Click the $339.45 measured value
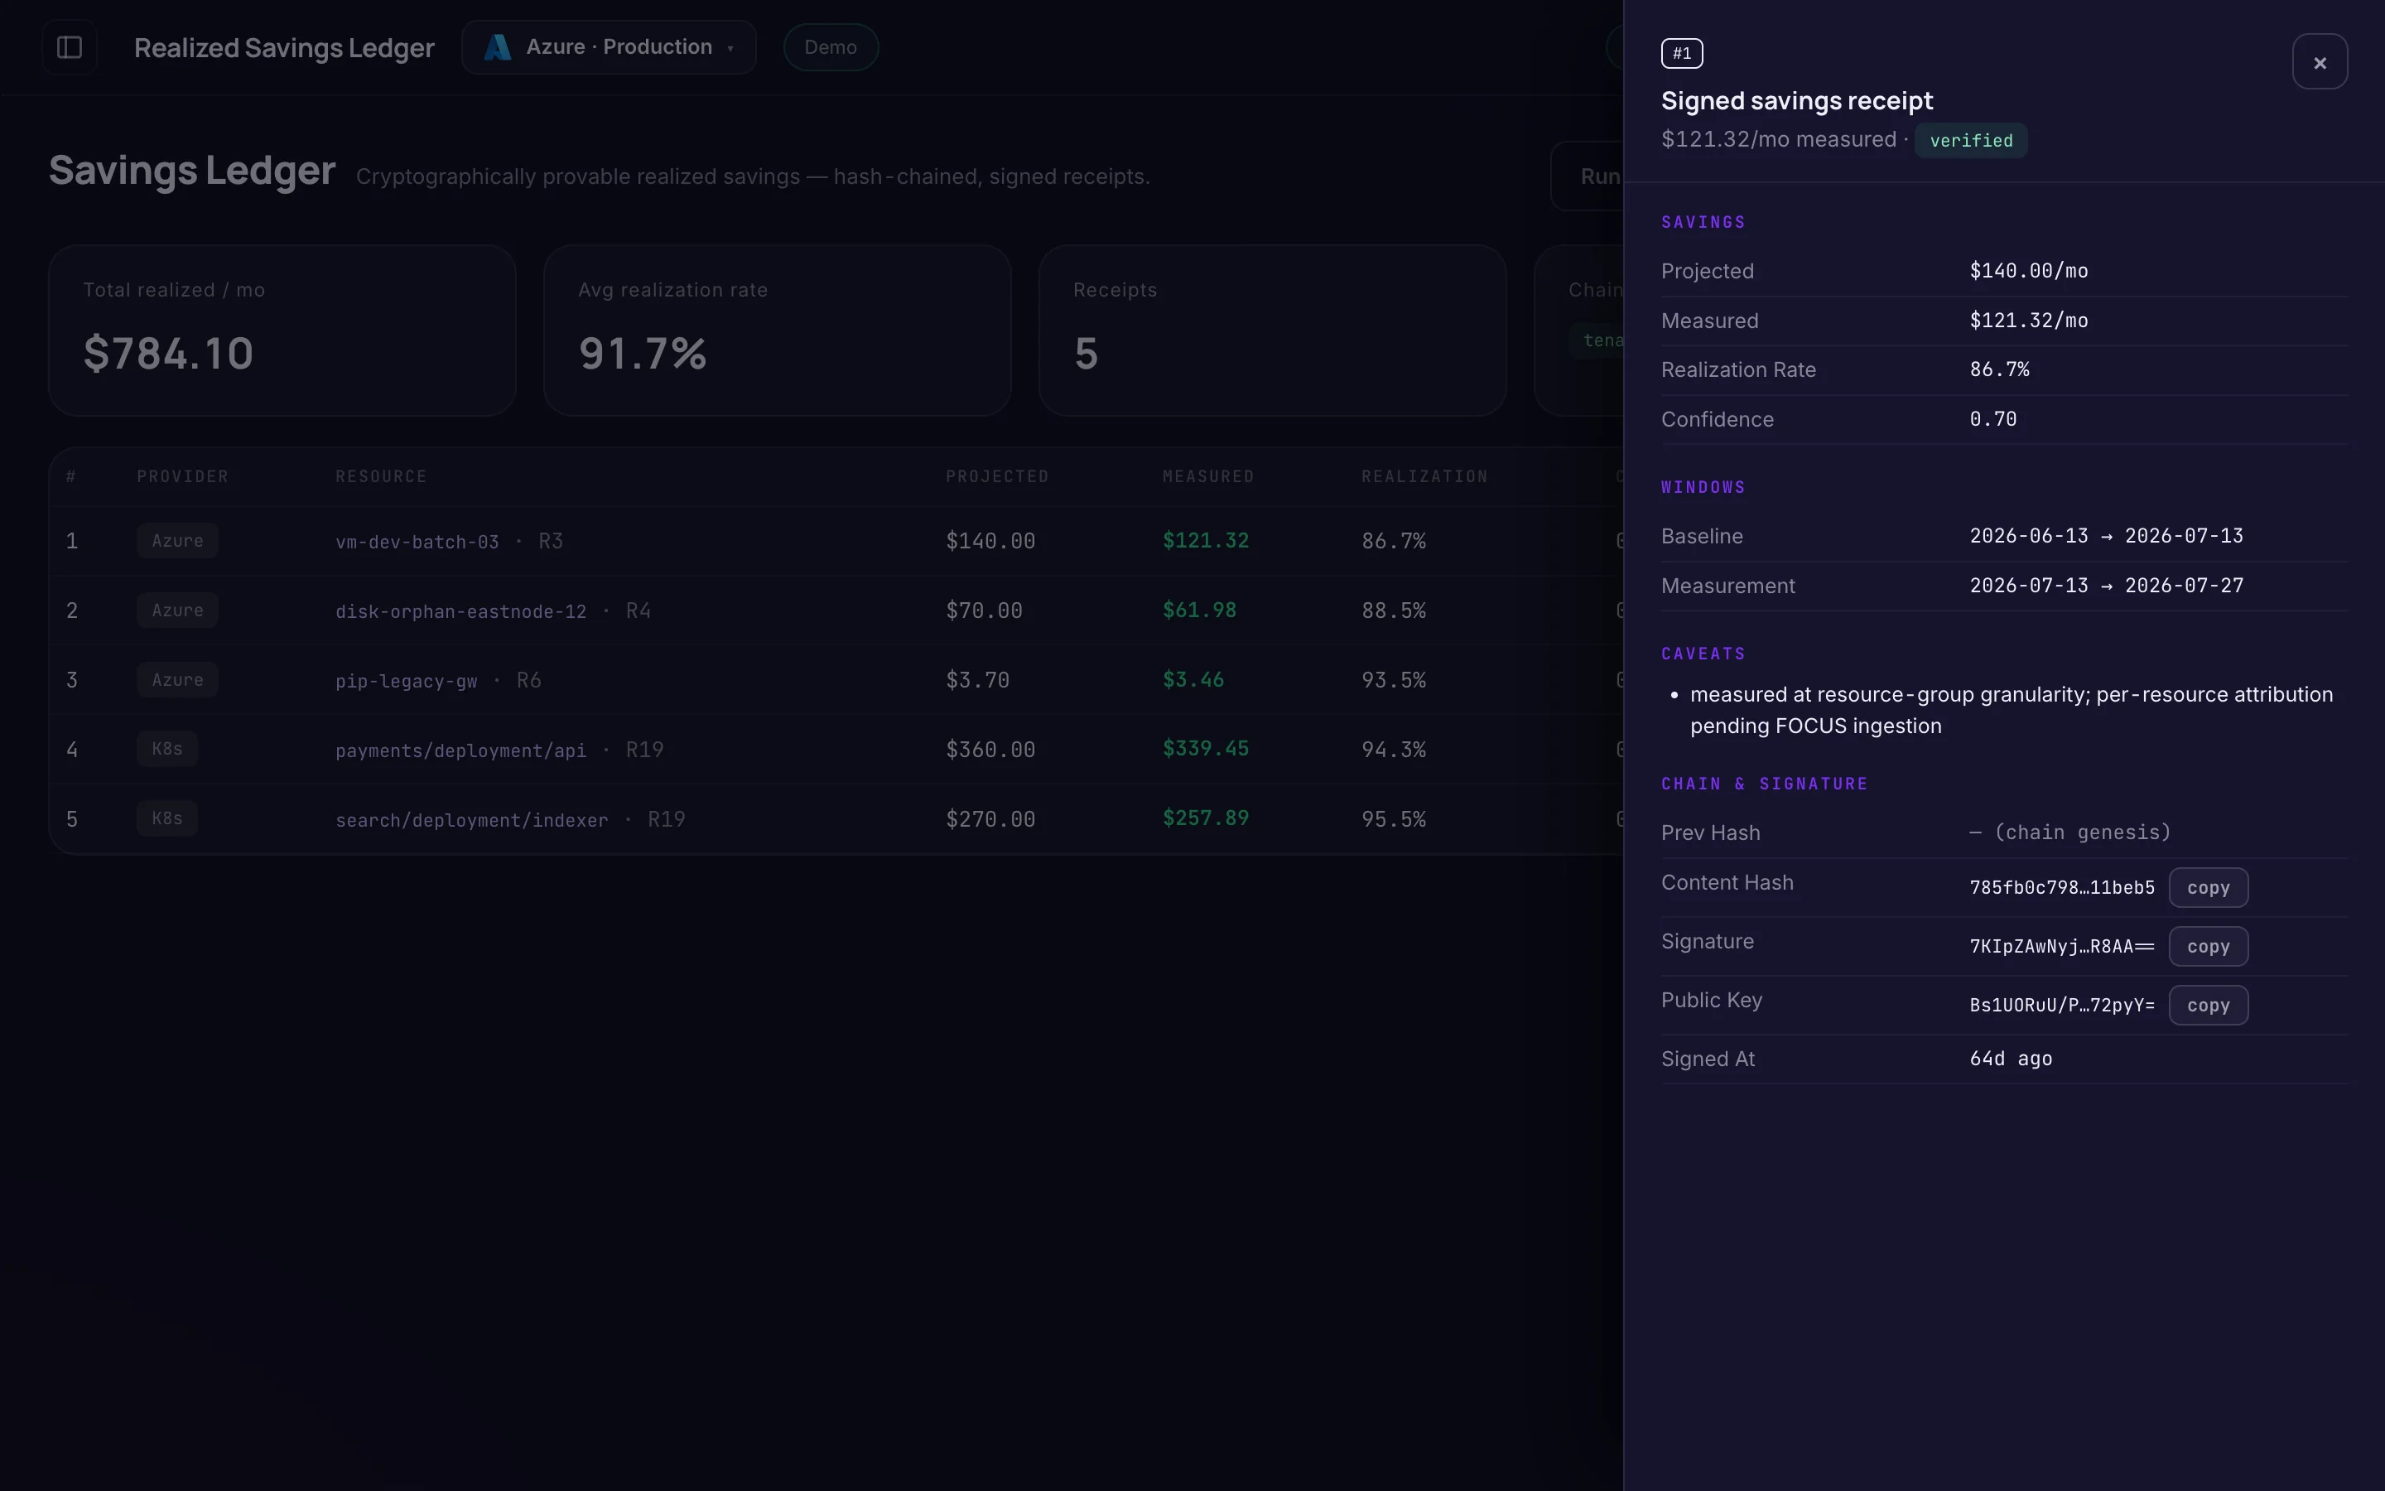2385x1491 pixels. [x=1205, y=749]
